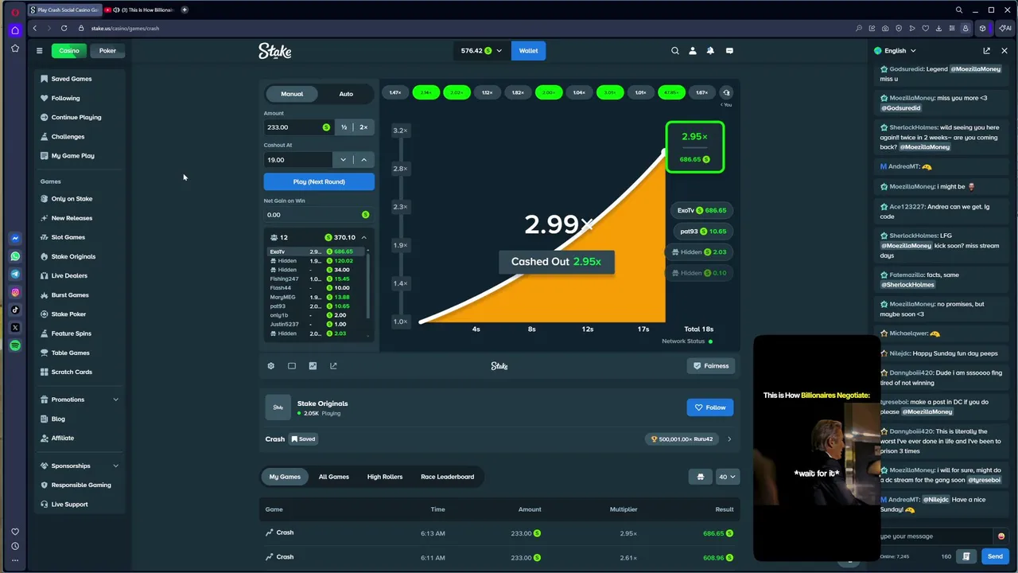Switch to My Games tab
Screen dimensions: 1018x573
pos(285,477)
